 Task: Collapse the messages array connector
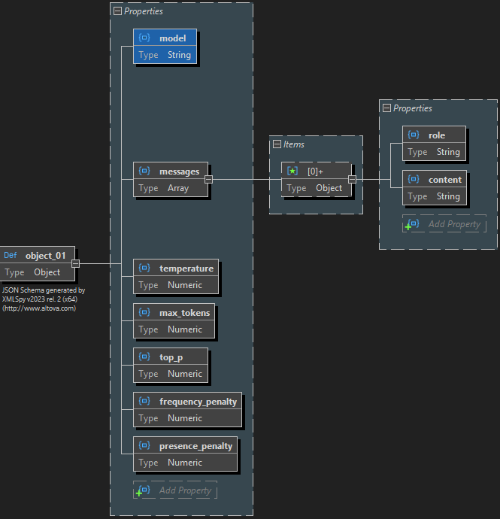[x=208, y=179]
